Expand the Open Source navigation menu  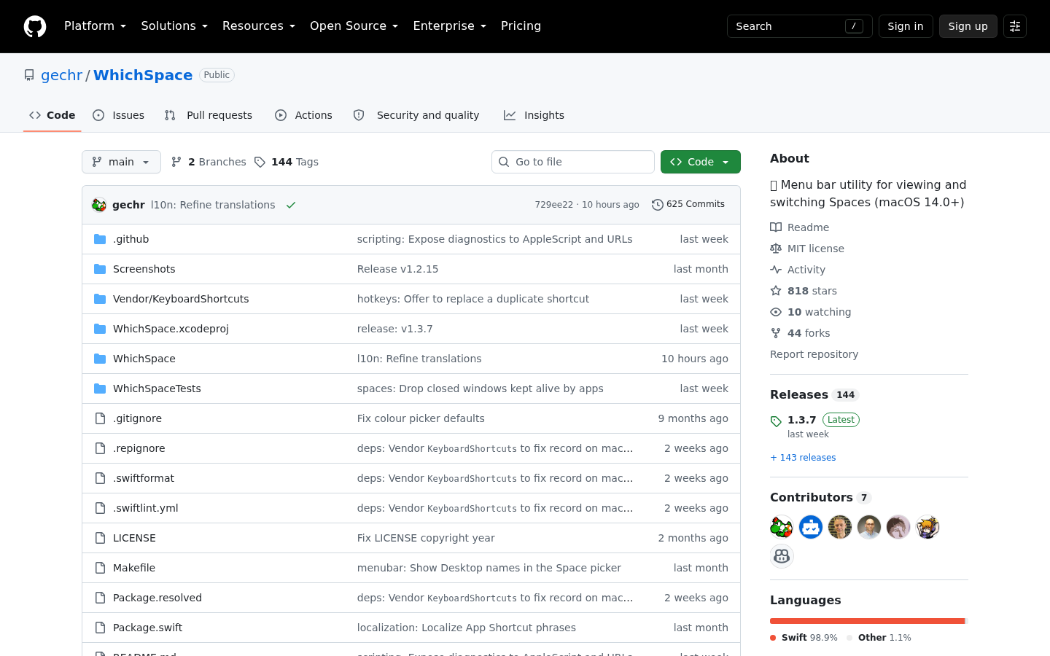354,26
